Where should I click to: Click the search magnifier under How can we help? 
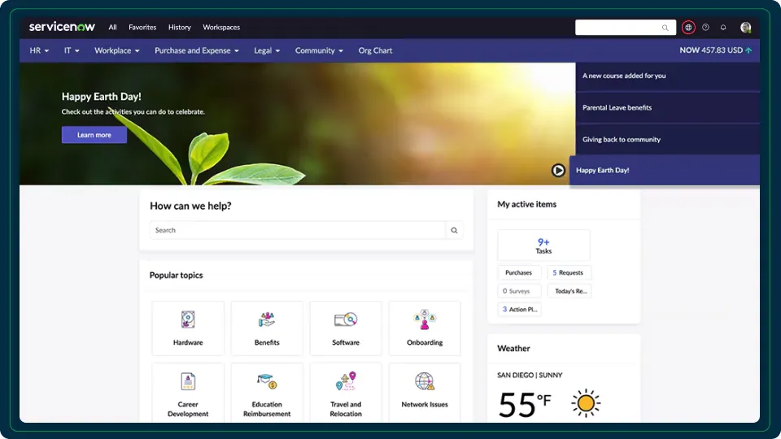tap(454, 230)
